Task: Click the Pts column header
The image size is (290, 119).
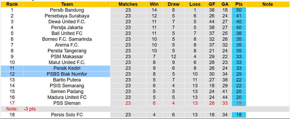Action: coord(239,4)
